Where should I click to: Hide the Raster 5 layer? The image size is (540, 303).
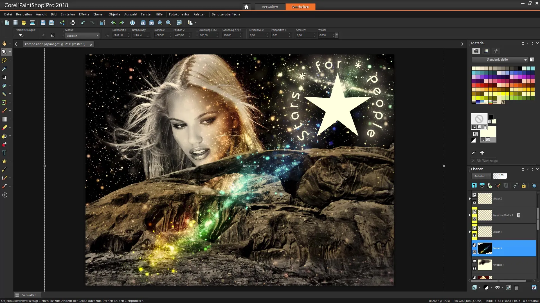[x=474, y=252]
